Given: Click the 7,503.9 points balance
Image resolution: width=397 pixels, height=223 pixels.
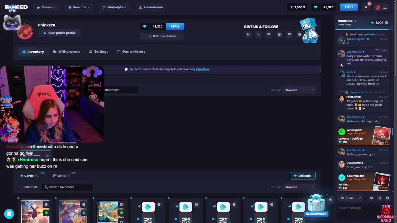Looking at the screenshot, I should tap(297, 7).
